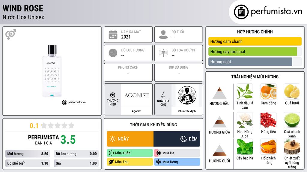Click the Chưa xác định perfumer label

[x=187, y=111]
